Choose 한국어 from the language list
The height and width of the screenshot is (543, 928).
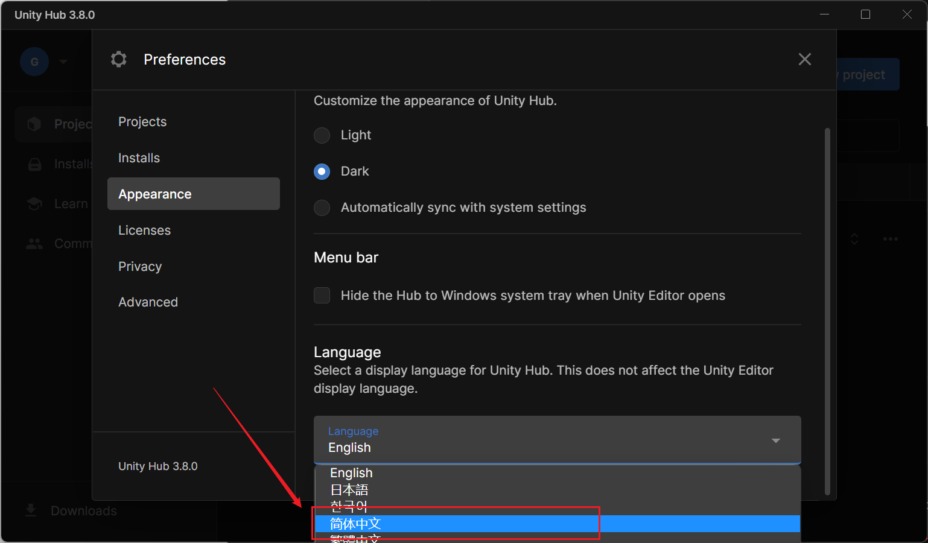click(558, 506)
